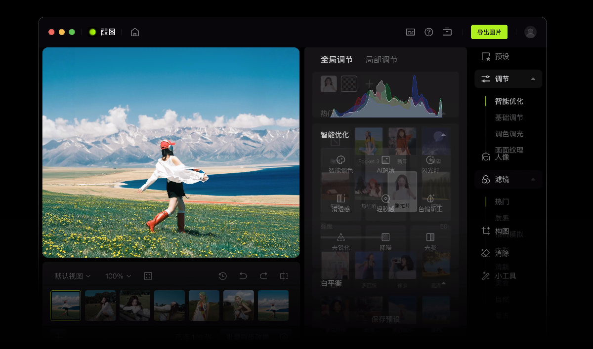Screen dimensions: 593x349
Task: Apply AI超清 enhancement
Action: point(386,165)
